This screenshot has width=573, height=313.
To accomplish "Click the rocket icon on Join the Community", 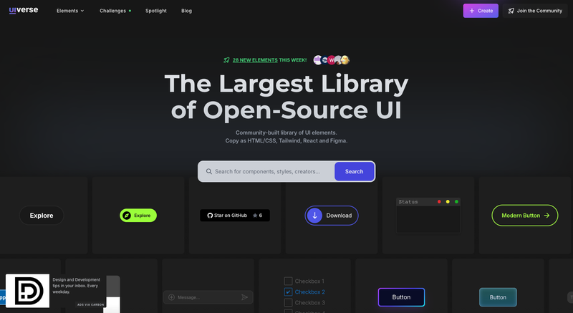I will click(511, 11).
